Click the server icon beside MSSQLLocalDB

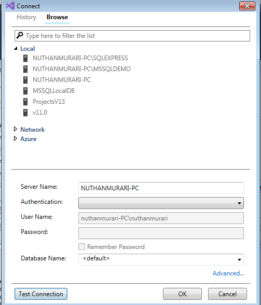coord(25,91)
